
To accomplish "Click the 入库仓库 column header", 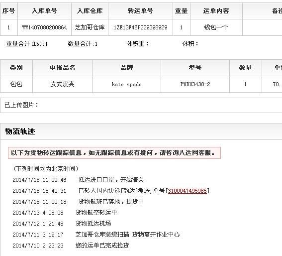I will [x=90, y=11].
